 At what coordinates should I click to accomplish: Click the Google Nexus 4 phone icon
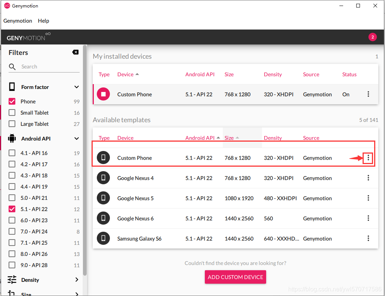pos(104,178)
